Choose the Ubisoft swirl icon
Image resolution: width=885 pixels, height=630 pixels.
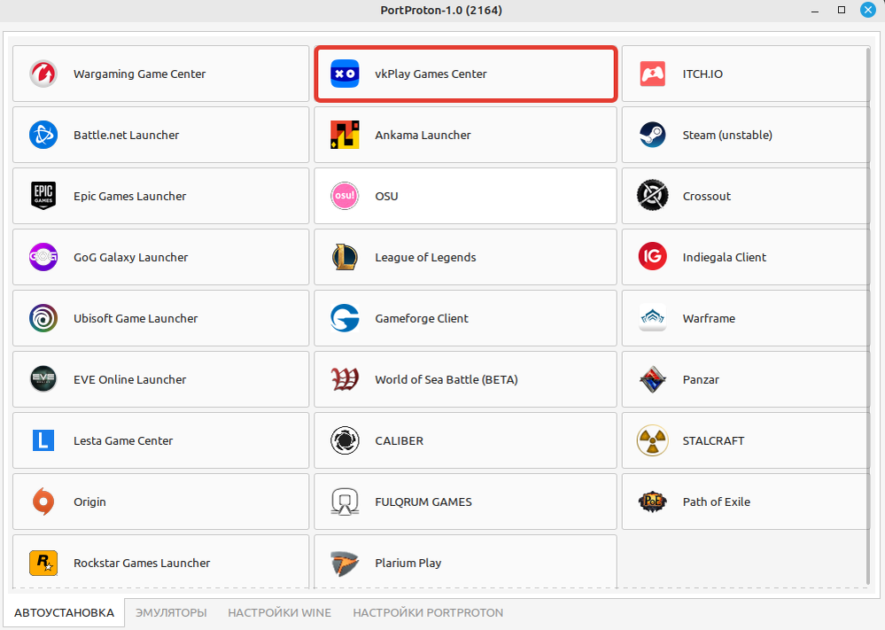pos(43,318)
